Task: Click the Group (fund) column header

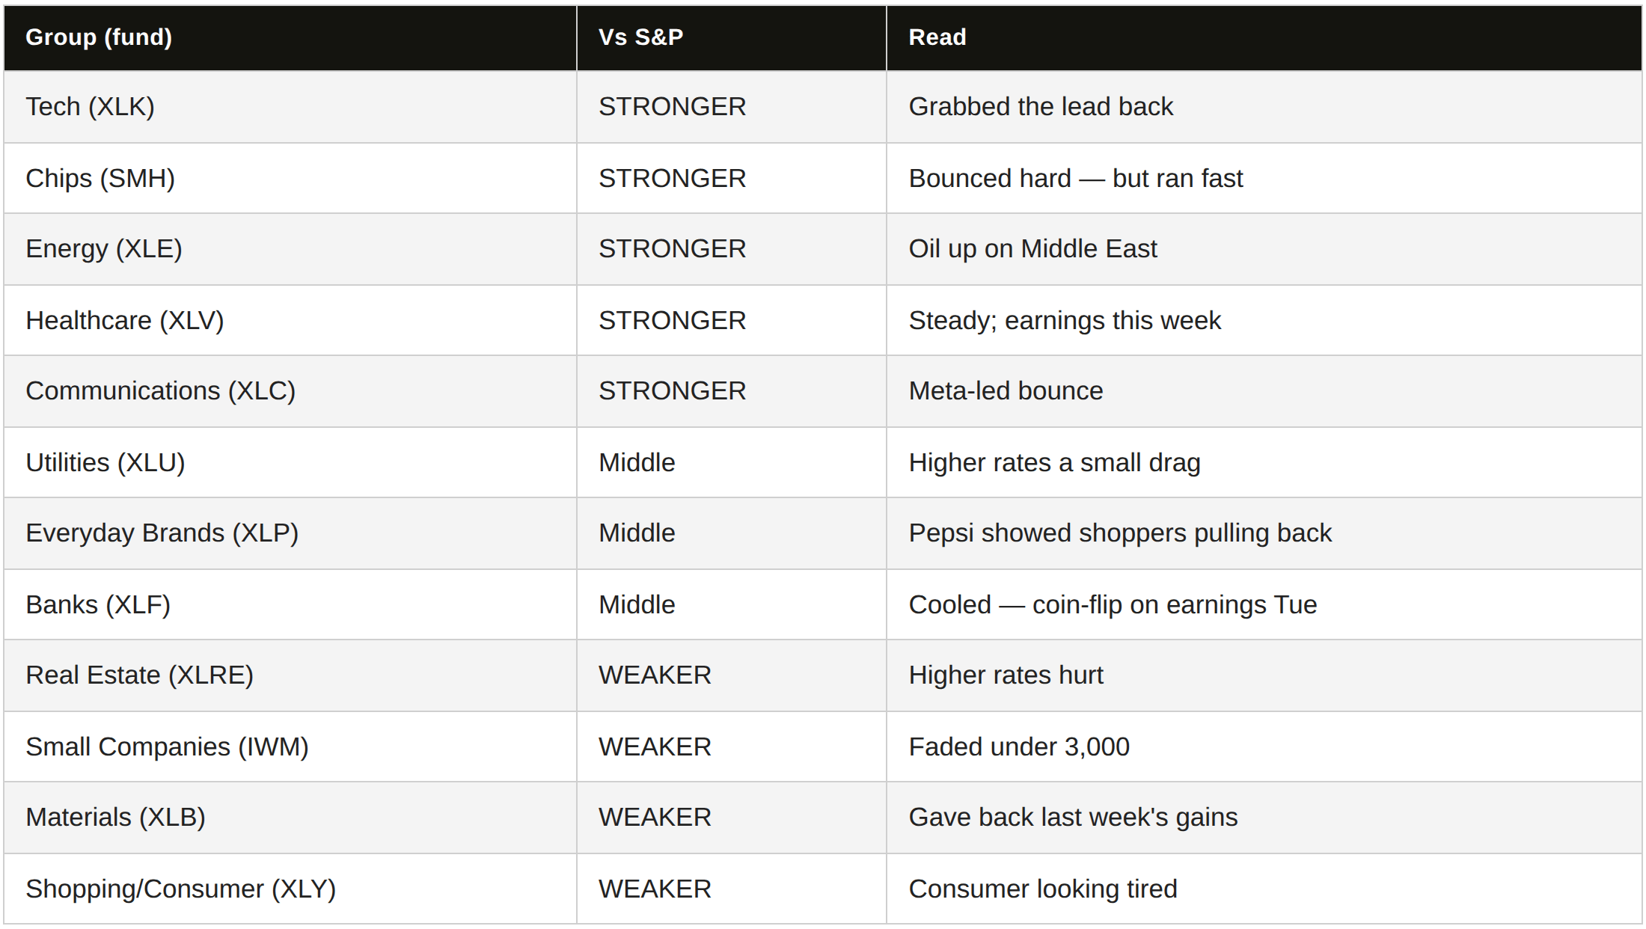Action: (x=290, y=37)
